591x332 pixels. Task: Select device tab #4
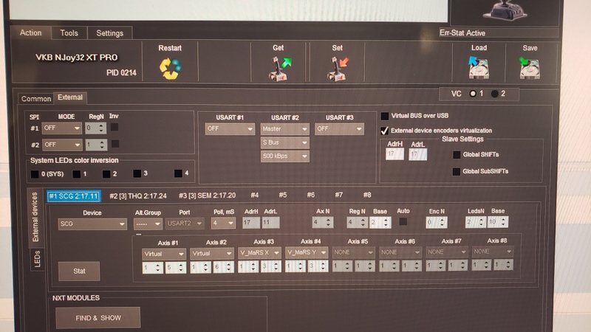click(255, 195)
